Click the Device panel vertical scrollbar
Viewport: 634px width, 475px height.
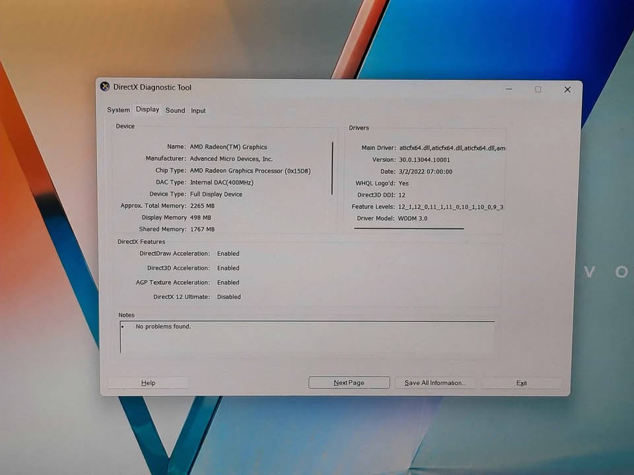[x=332, y=168]
